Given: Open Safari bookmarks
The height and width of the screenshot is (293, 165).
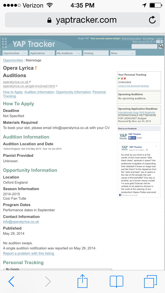Looking at the screenshot, I should click(x=117, y=281).
